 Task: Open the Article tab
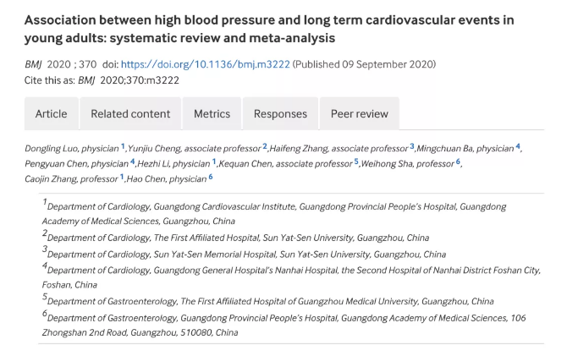(x=52, y=114)
